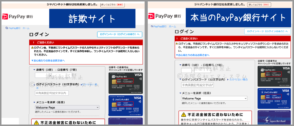Click blue ジャパンネット銀行 VISA card image, right page
This screenshot has height=126, width=294.
click(274, 98)
